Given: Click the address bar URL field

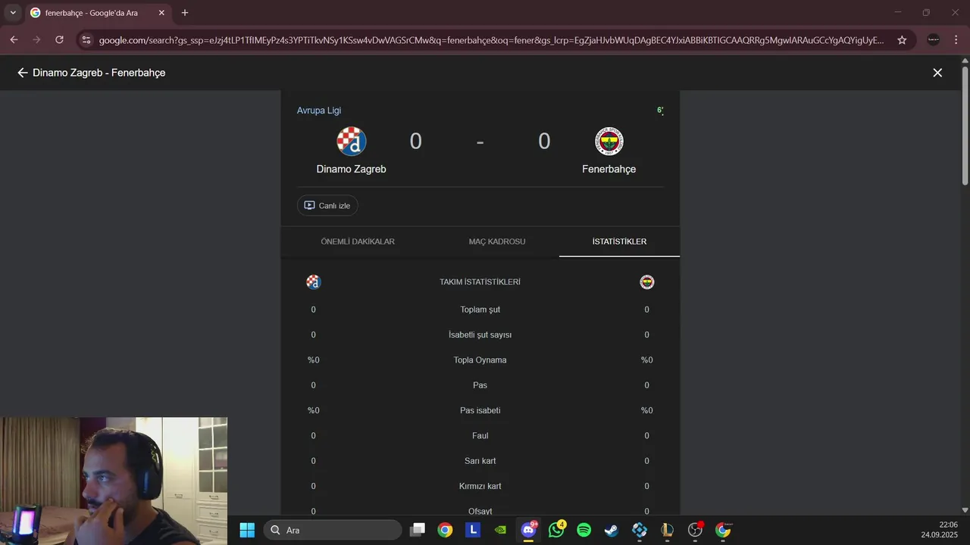Looking at the screenshot, I should 491,40.
